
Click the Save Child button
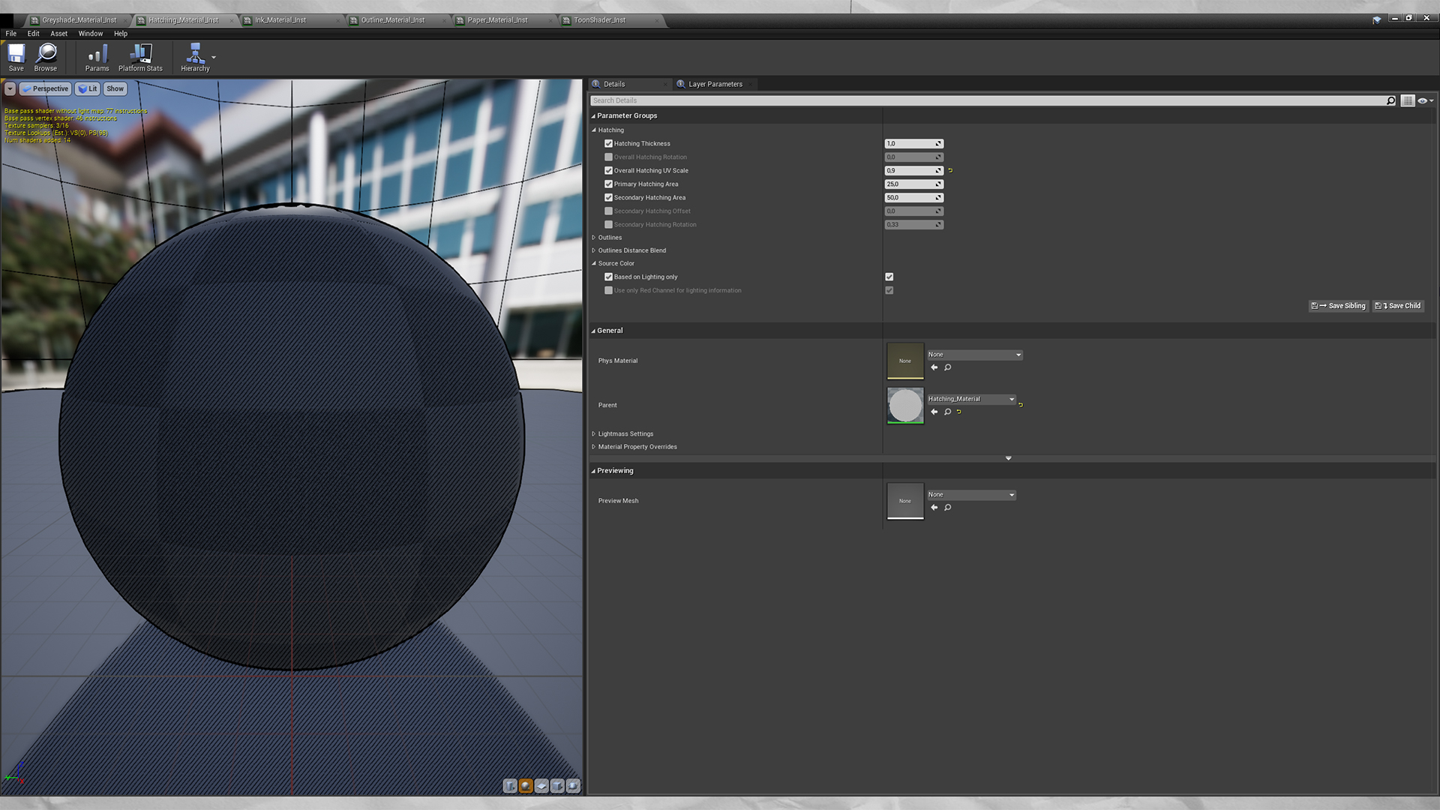tap(1398, 306)
